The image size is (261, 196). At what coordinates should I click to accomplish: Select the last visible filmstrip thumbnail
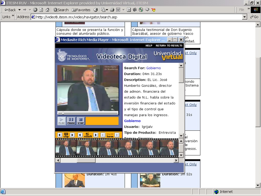(x=169, y=148)
